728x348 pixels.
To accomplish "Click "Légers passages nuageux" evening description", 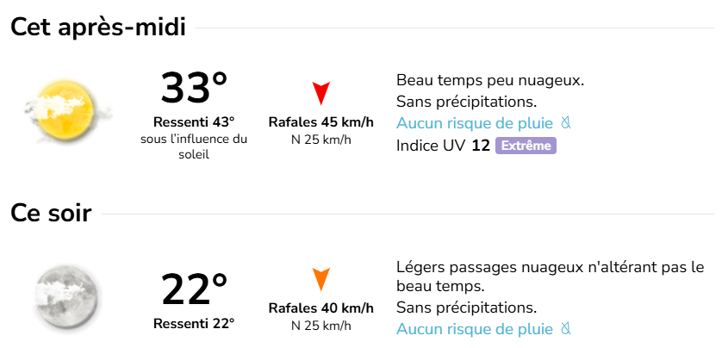I will [x=551, y=266].
